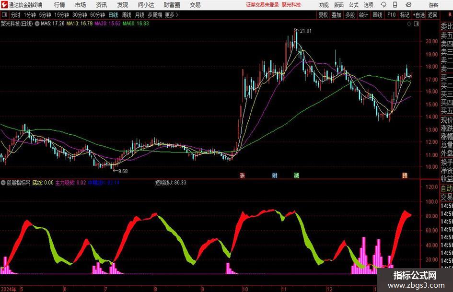Switch to 30分钟 period tab
Viewport: 453px width, 292px height.
coord(80,15)
